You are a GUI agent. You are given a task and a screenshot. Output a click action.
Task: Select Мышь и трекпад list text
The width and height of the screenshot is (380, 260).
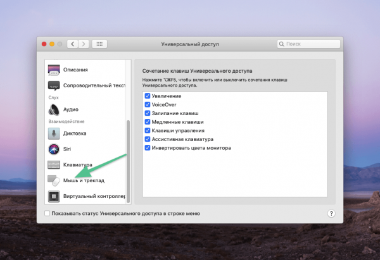pyautogui.click(x=84, y=180)
